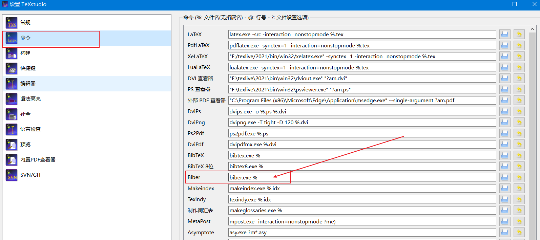Reset the Asymptote command to default

coord(519,232)
